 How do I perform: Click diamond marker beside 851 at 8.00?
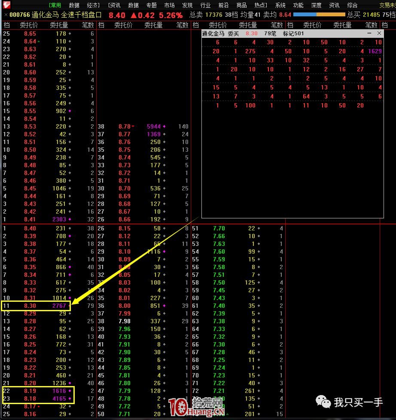click(x=164, y=306)
